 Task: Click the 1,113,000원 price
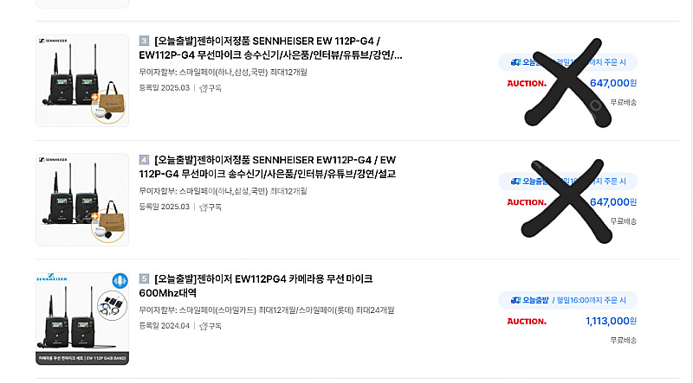(611, 322)
